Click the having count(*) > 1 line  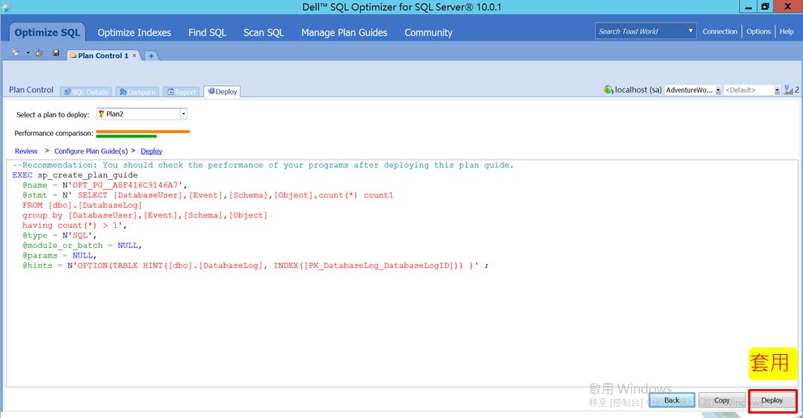tap(74, 226)
